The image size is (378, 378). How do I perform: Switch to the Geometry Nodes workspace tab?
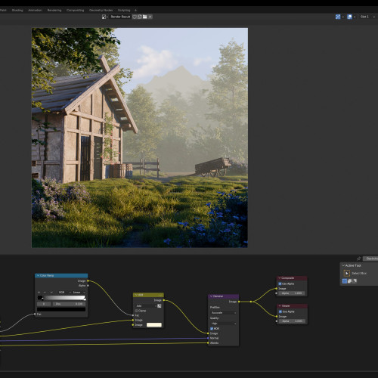(101, 11)
